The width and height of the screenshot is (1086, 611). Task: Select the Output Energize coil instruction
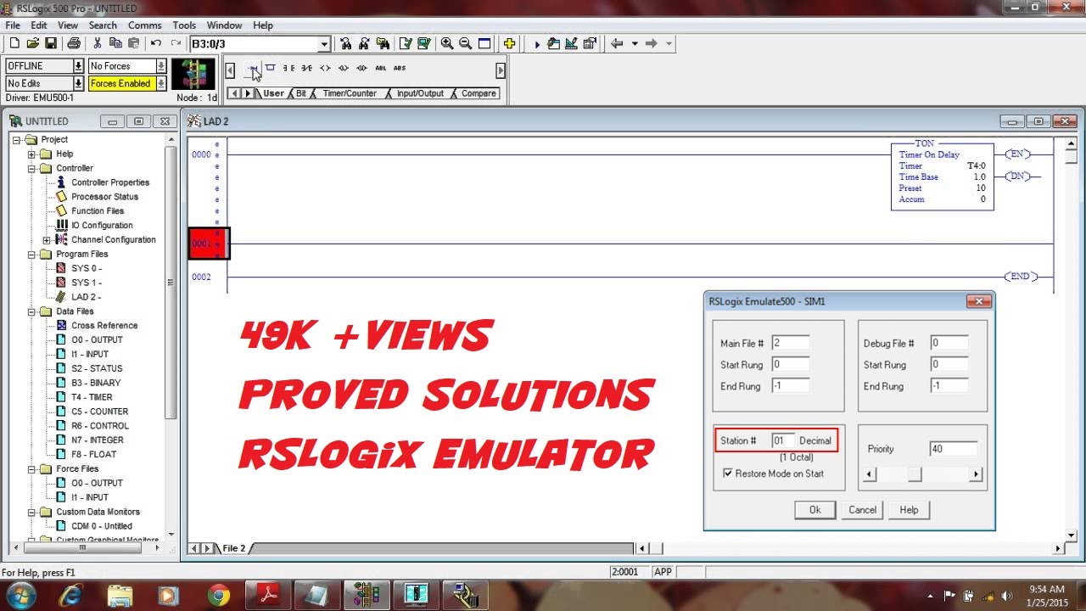pyautogui.click(x=325, y=68)
